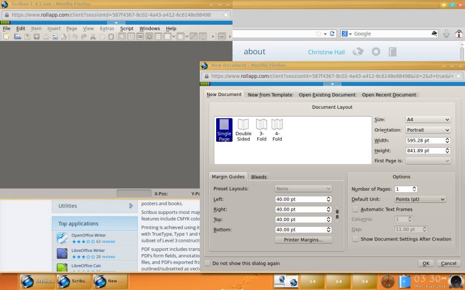Switch to Open Recent Document tab
Image resolution: width=465 pixels, height=290 pixels.
pos(389,95)
